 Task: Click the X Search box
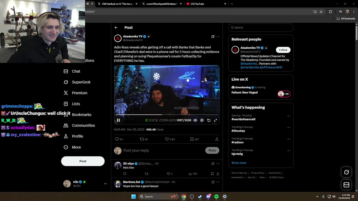[x=261, y=28]
